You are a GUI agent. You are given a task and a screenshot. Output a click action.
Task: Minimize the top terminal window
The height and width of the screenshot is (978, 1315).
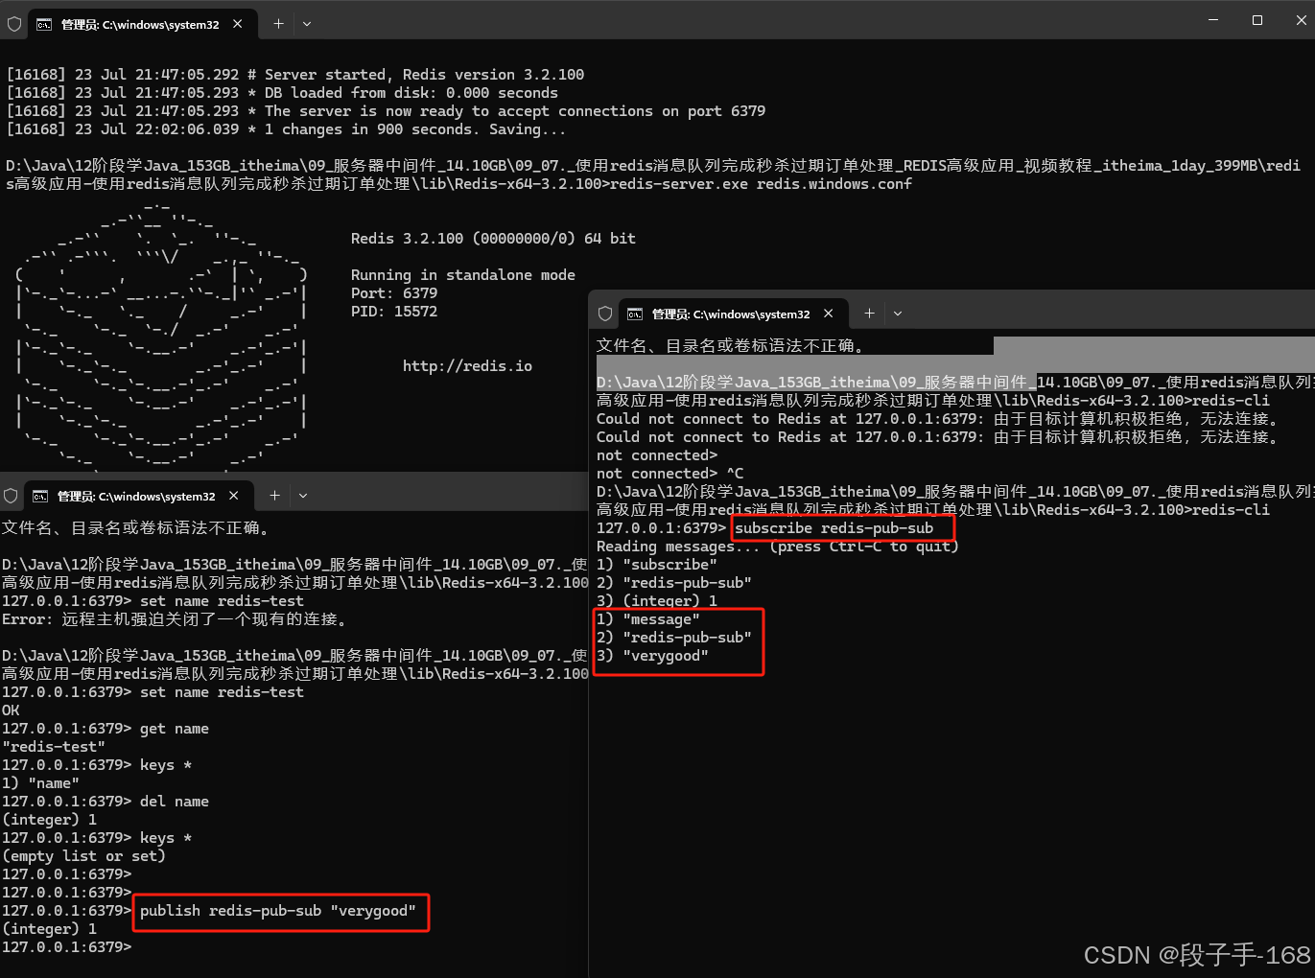tap(1213, 20)
